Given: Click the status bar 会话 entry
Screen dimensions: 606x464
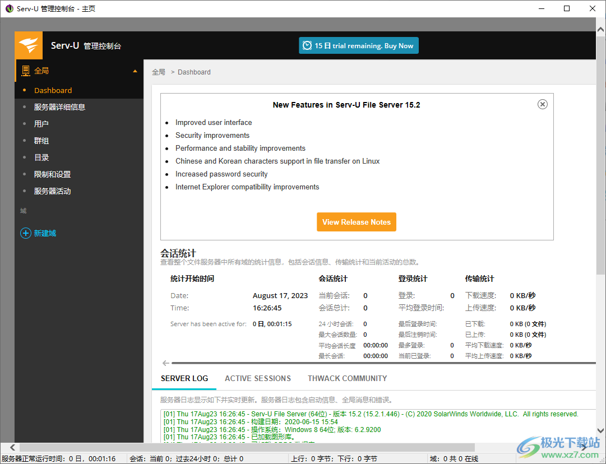Looking at the screenshot, I should pos(186,459).
